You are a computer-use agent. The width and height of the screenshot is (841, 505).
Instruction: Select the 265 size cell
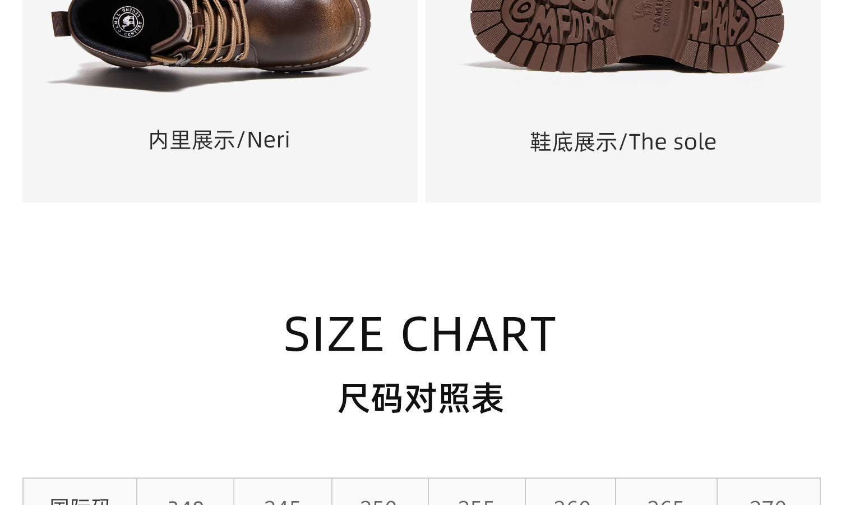click(666, 492)
